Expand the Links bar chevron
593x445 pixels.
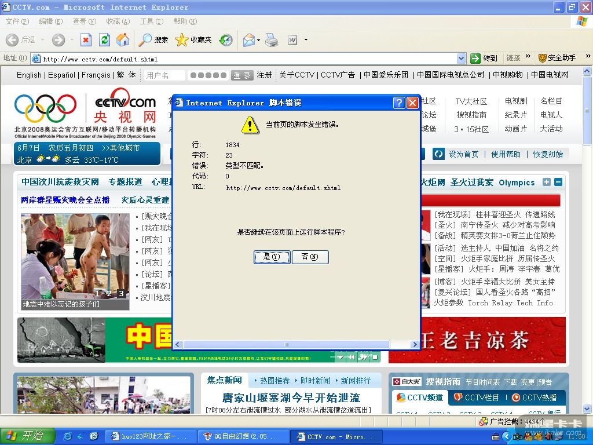(x=528, y=56)
